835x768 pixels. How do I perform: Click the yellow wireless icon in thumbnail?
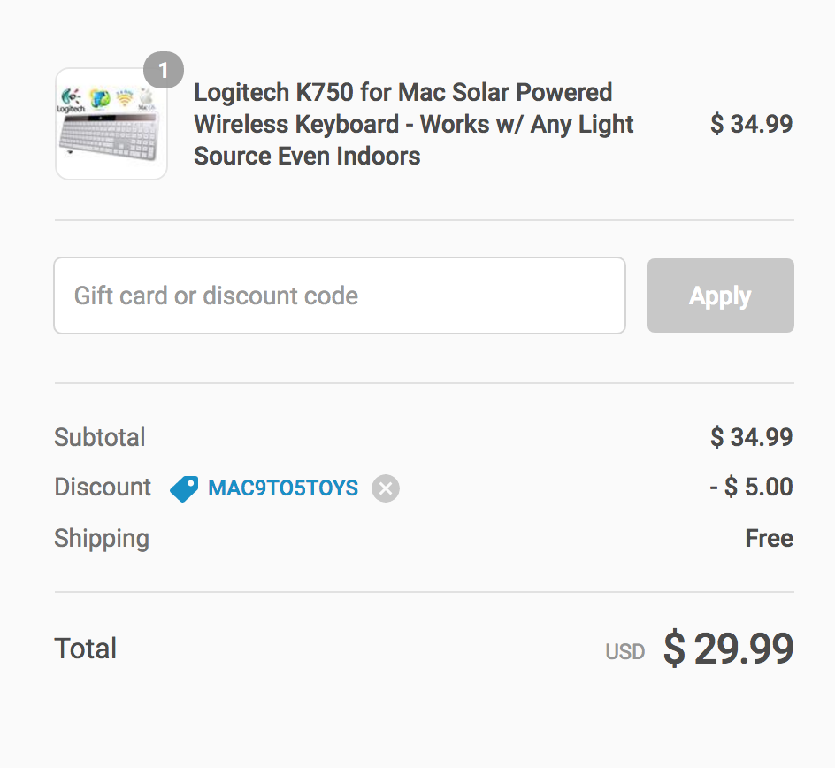pos(125,99)
